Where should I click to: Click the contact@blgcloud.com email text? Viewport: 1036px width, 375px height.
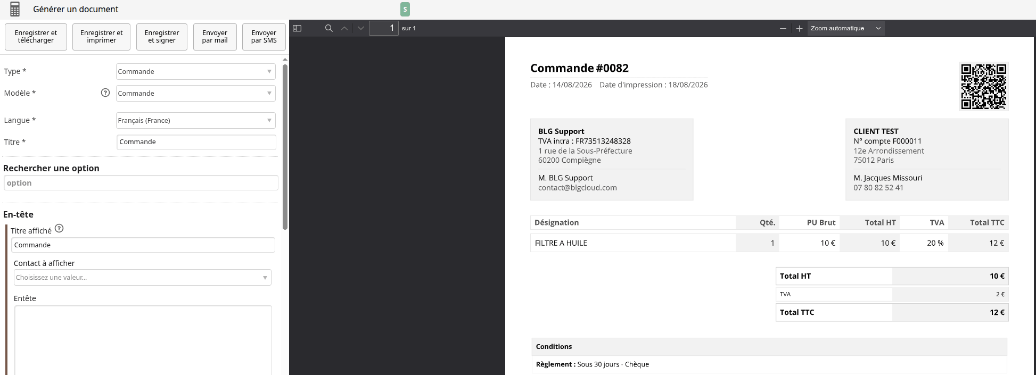pyautogui.click(x=578, y=188)
